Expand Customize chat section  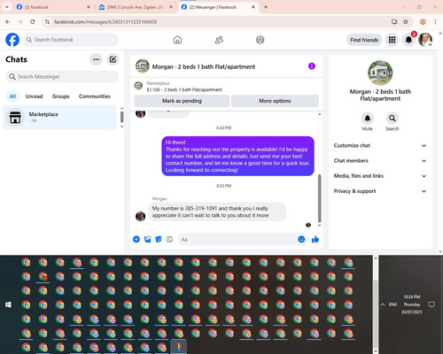380,145
